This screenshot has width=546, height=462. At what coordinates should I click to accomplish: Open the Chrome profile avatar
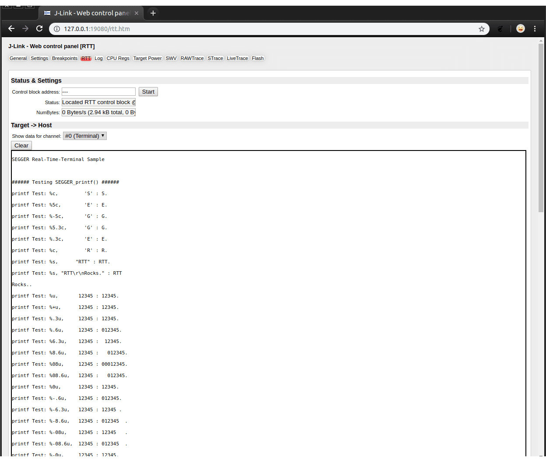tap(521, 29)
